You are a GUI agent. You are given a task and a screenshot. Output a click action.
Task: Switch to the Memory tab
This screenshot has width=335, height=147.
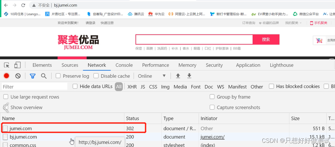pos(187,65)
